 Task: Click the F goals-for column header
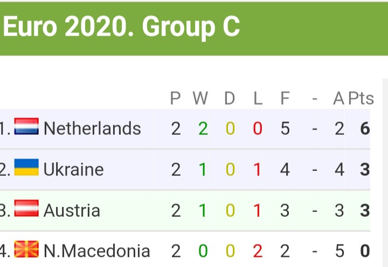pos(285,99)
